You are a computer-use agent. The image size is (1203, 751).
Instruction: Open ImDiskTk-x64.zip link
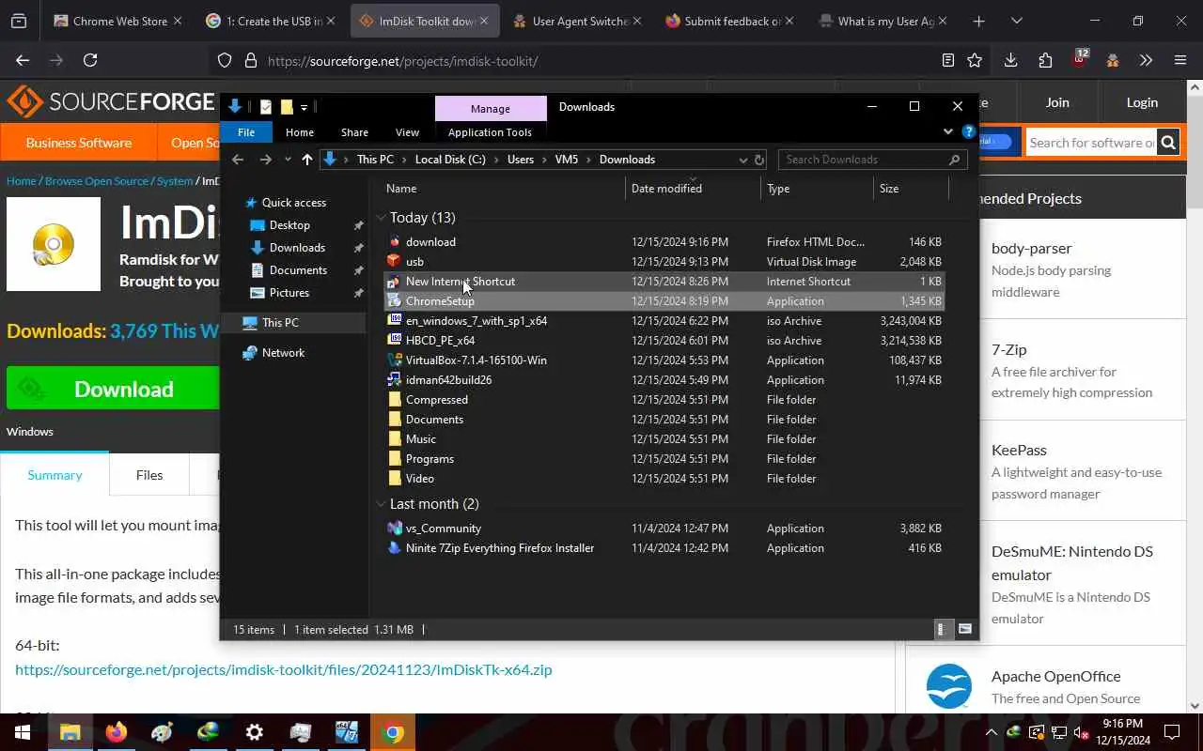[284, 669]
